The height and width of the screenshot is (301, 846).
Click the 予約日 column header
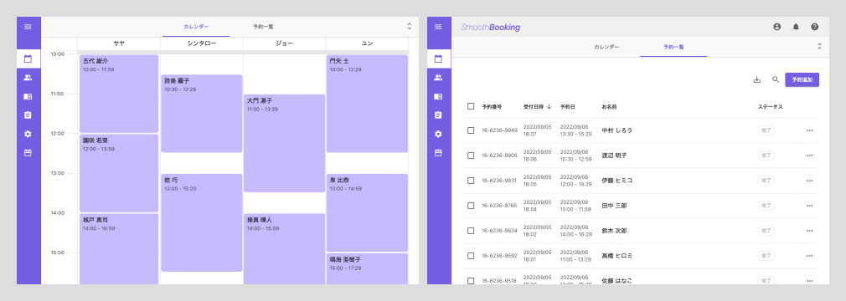(567, 107)
